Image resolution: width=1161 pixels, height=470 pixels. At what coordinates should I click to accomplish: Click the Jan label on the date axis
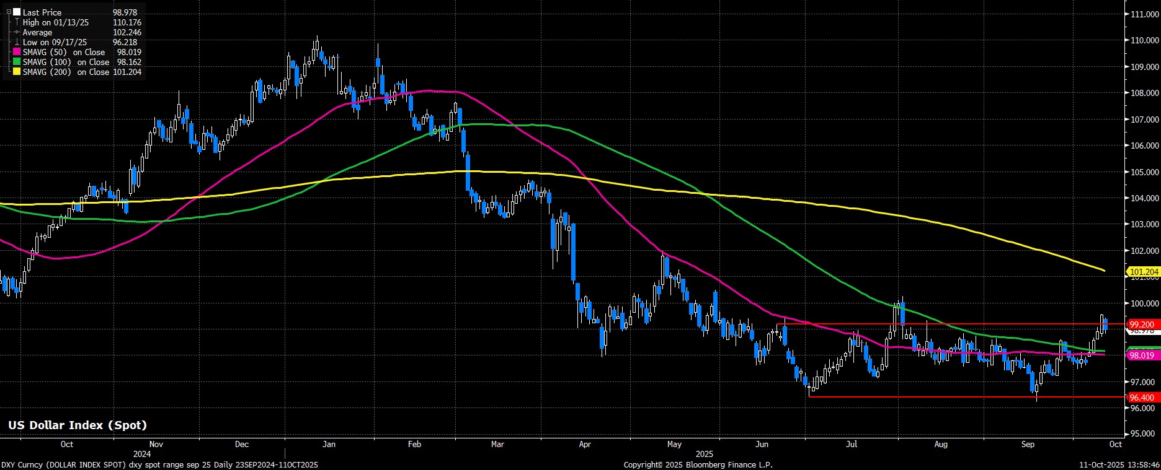pyautogui.click(x=329, y=444)
